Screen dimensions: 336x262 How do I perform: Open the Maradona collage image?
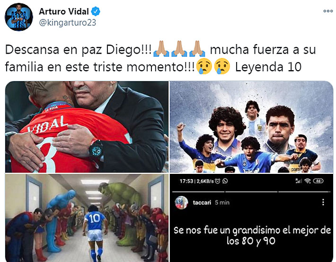(x=252, y=127)
